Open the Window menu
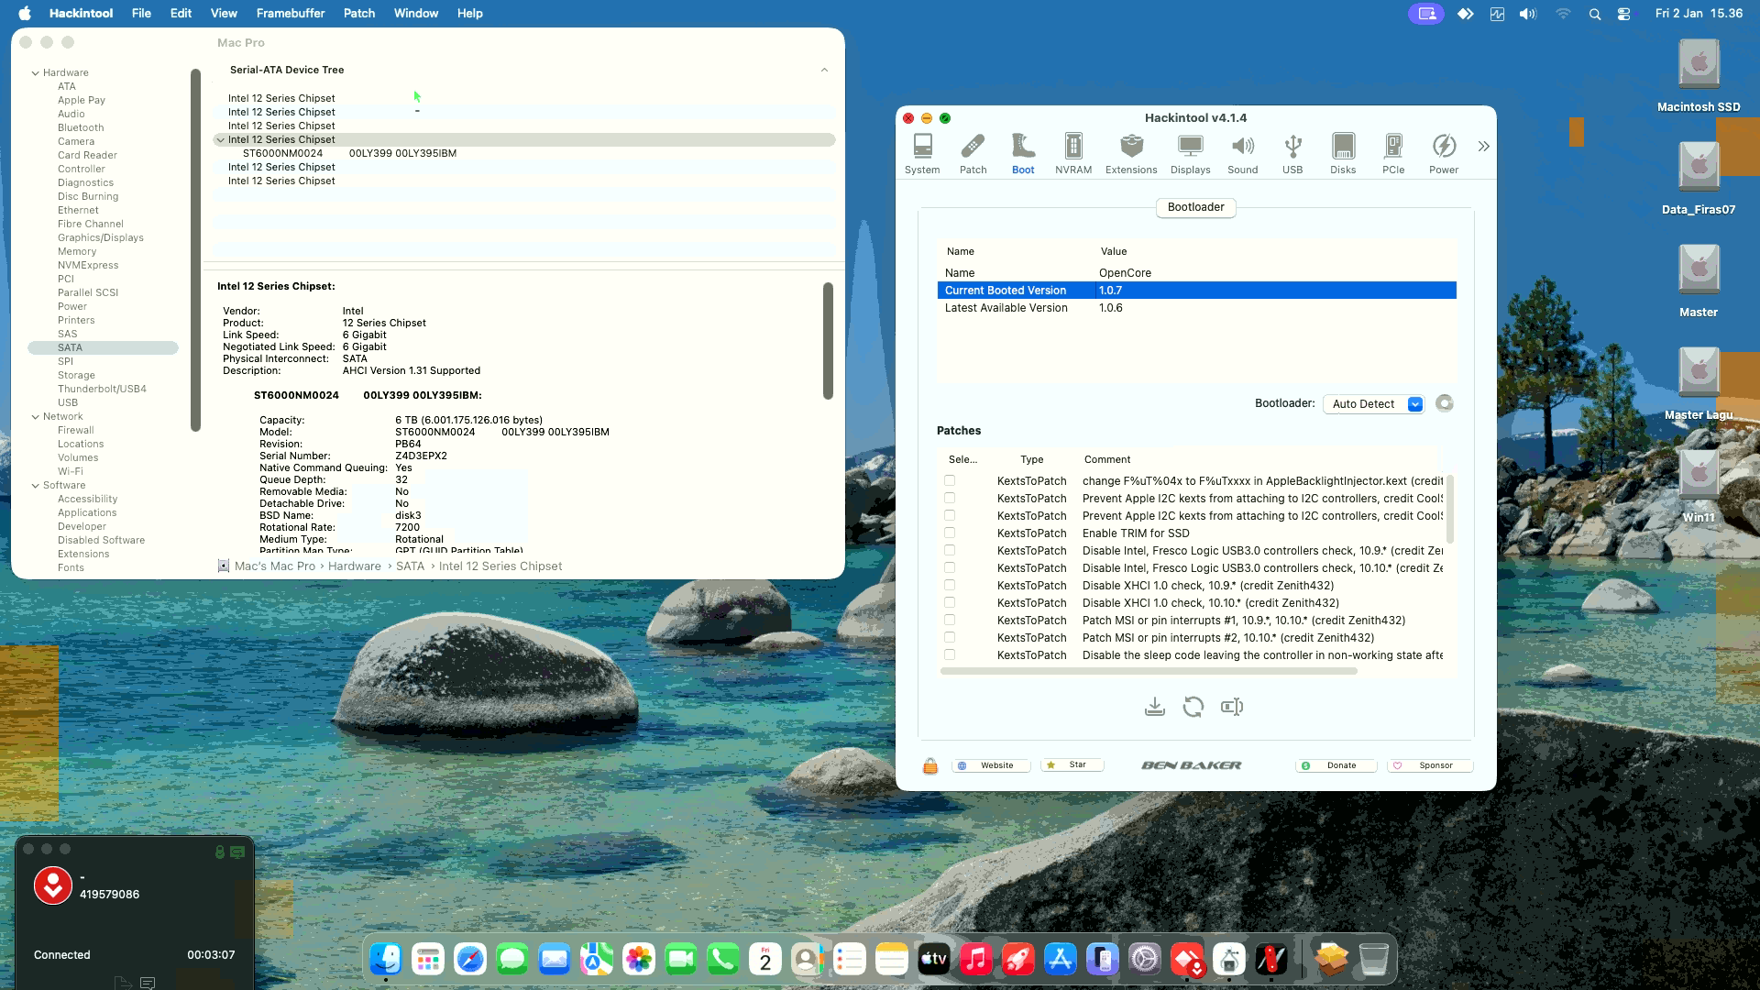This screenshot has height=990, width=1760. pos(416,14)
